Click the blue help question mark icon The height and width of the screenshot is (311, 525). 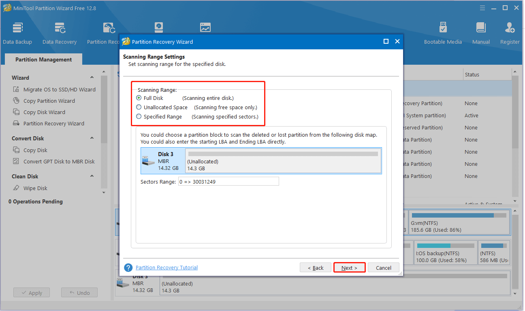tap(128, 268)
